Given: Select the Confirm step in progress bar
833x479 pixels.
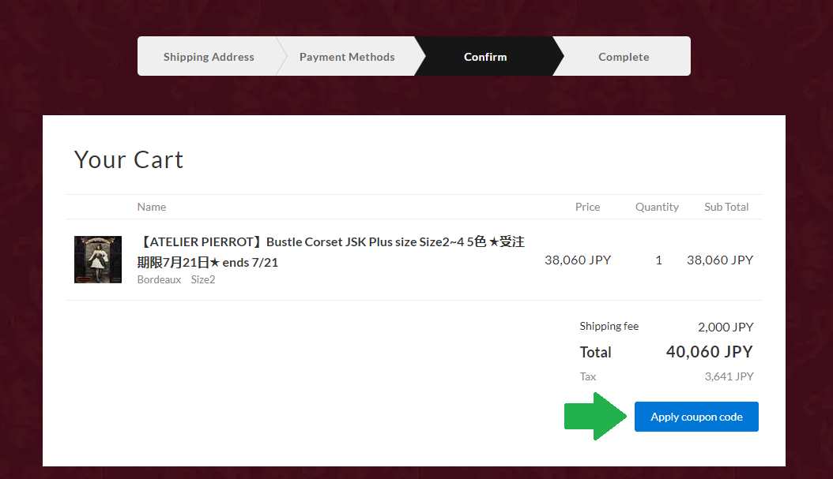Looking at the screenshot, I should tap(485, 57).
